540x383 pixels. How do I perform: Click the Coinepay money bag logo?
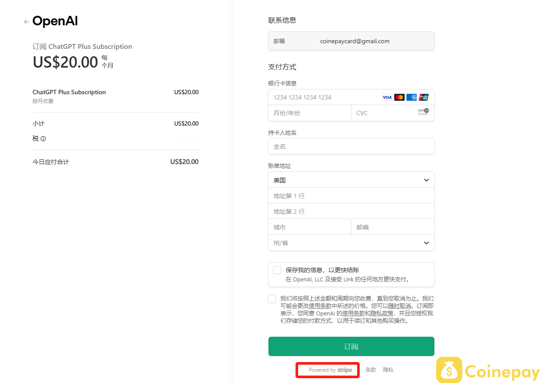(x=449, y=370)
